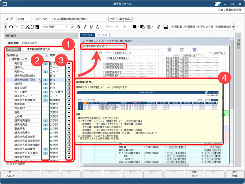Open the fill color swatch dropdown
Image resolution: width=245 pixels, height=184 pixels.
[138, 27]
